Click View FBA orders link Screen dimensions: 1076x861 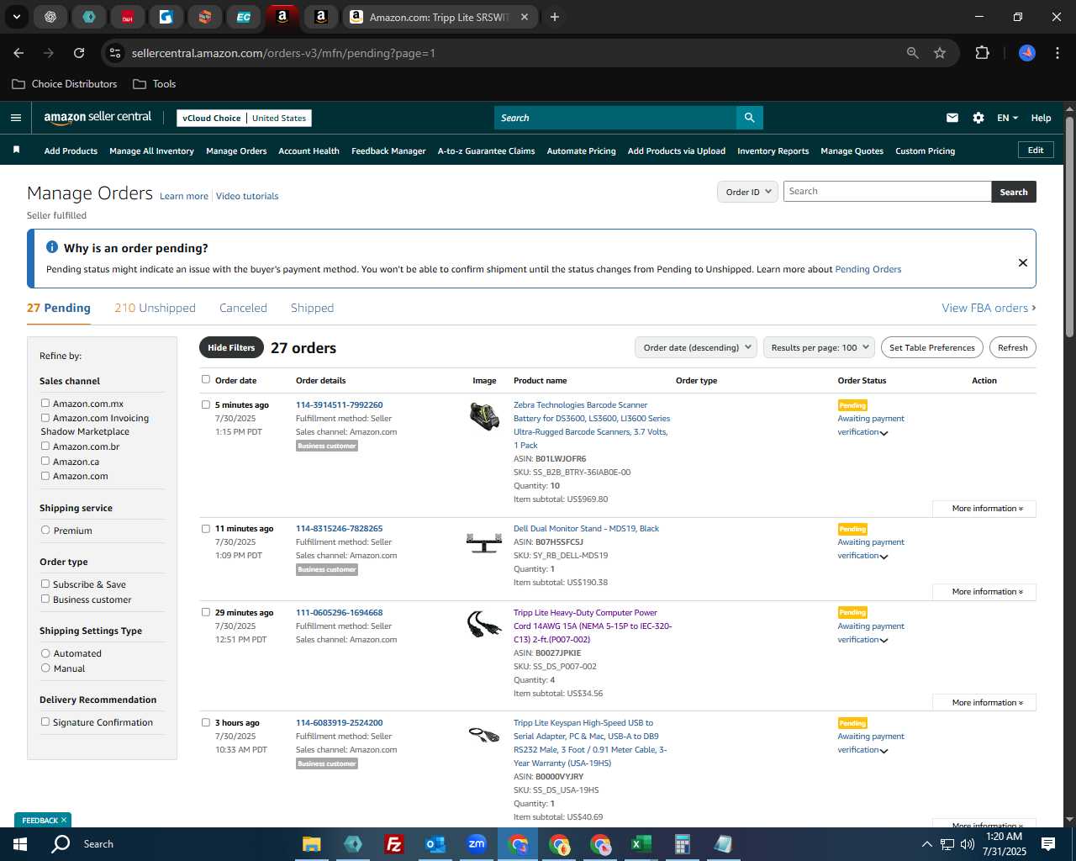click(x=989, y=308)
